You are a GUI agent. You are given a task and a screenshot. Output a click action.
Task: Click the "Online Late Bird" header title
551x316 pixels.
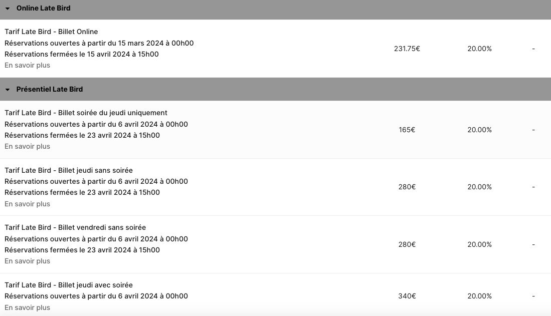pyautogui.click(x=43, y=9)
